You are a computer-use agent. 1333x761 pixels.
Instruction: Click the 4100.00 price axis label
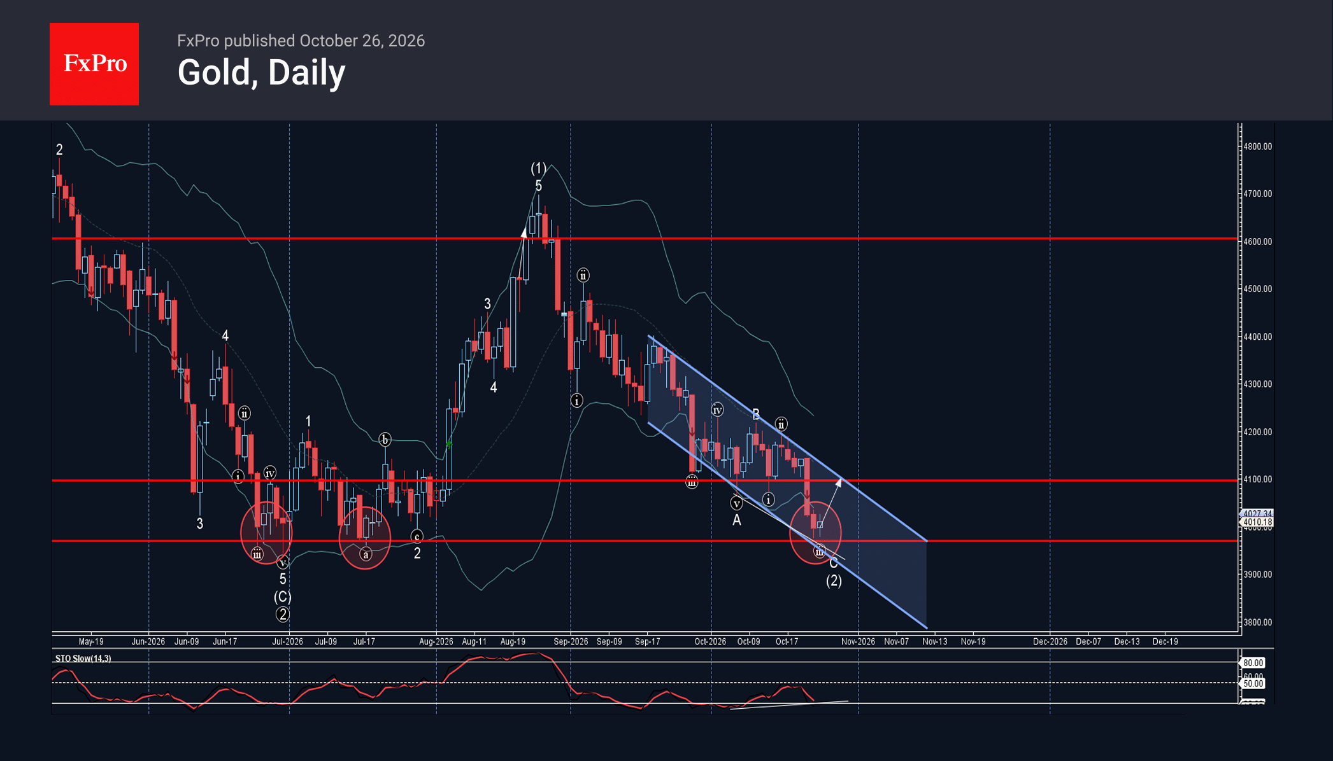(x=1257, y=479)
